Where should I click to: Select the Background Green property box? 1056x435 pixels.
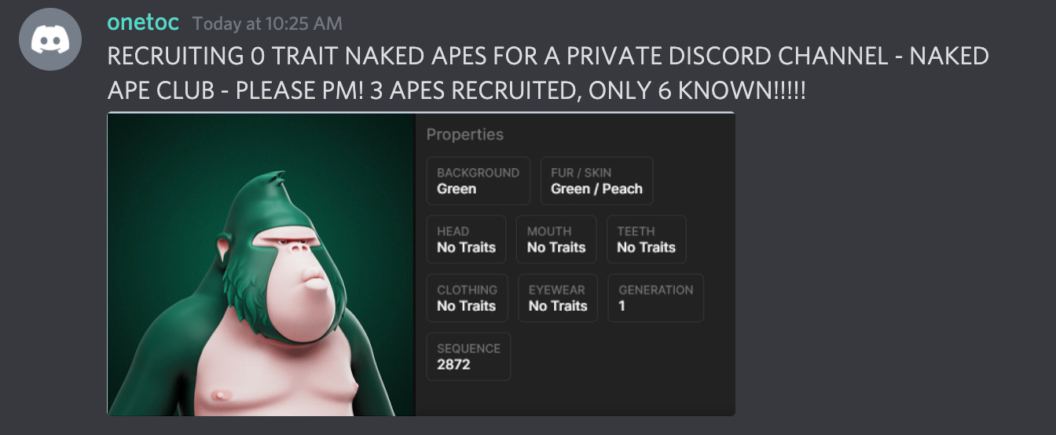[x=478, y=181]
